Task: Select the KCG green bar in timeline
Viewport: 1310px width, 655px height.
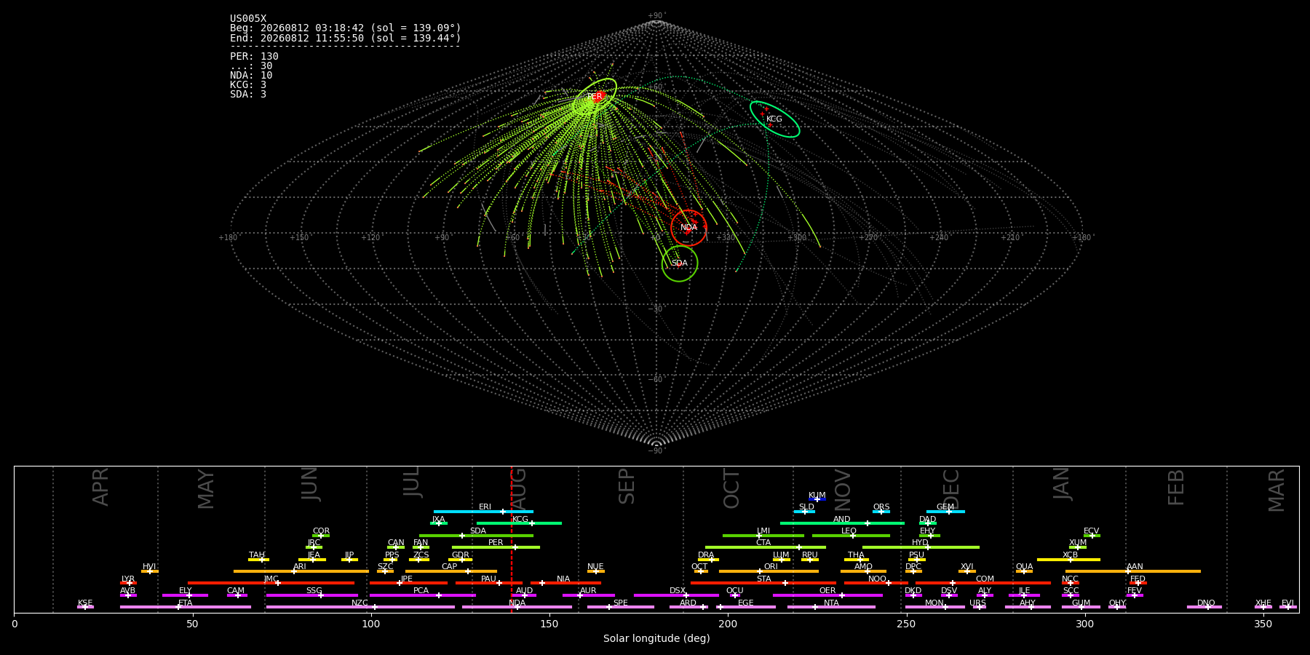Action: [519, 523]
